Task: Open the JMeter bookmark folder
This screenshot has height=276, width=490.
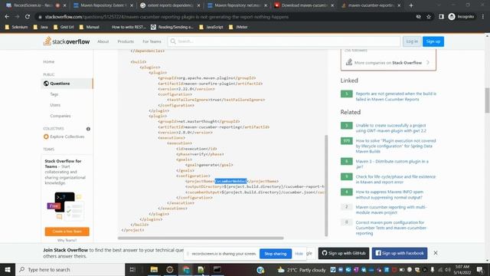Action: pyautogui.click(x=238, y=28)
